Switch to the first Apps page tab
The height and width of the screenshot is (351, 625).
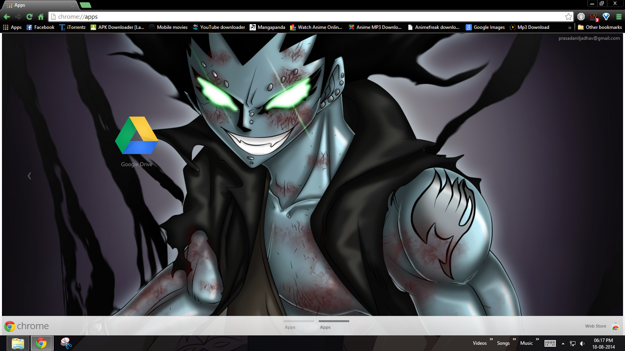coord(299,325)
